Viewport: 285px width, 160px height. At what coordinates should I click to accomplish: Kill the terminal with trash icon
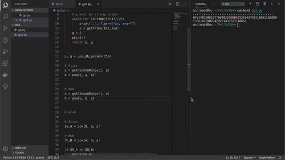click(x=265, y=4)
